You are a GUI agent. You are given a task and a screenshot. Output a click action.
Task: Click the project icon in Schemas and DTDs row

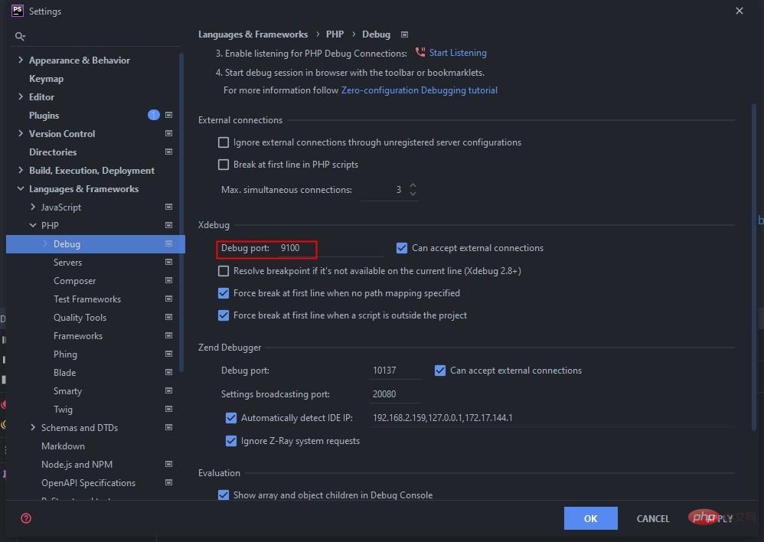168,427
